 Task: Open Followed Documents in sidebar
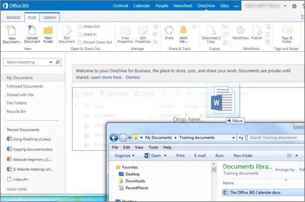click(25, 86)
